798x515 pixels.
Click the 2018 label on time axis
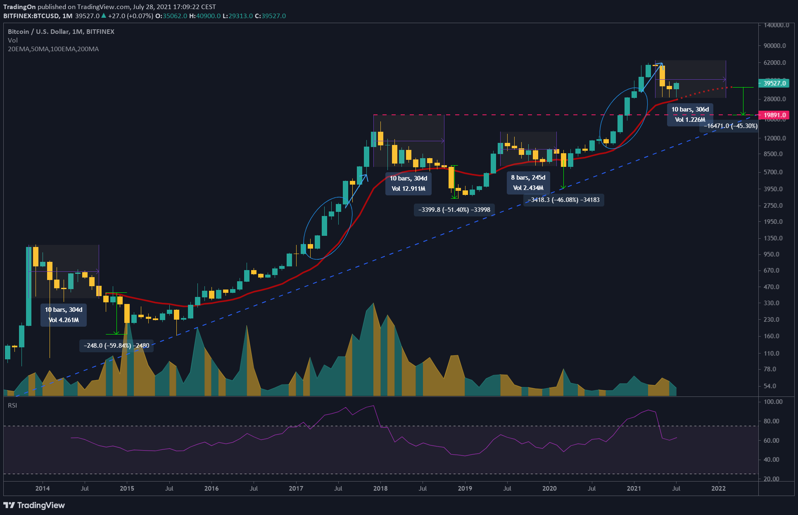[x=380, y=488]
